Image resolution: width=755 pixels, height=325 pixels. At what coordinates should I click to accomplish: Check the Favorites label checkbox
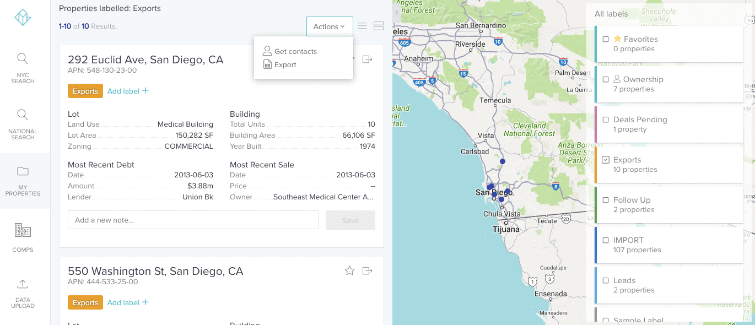pos(606,39)
